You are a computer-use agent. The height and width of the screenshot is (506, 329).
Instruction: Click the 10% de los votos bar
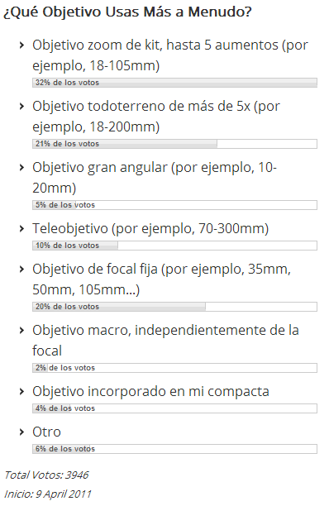click(174, 246)
